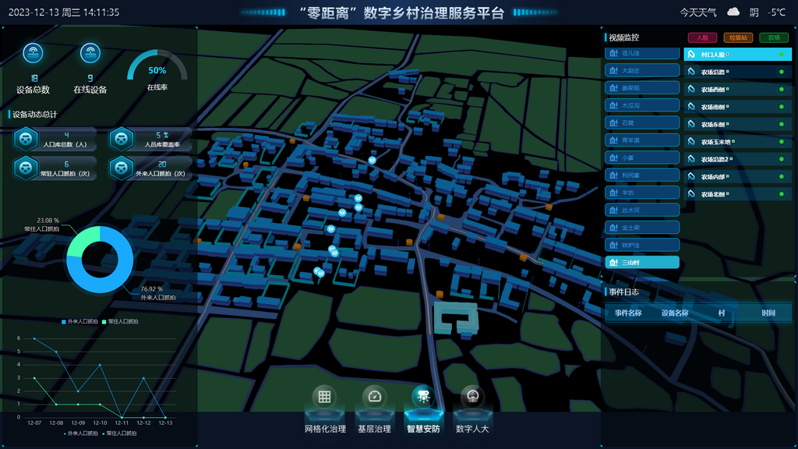Select the 人口库总数 hexagon camera icon
The image size is (798, 449).
click(26, 139)
